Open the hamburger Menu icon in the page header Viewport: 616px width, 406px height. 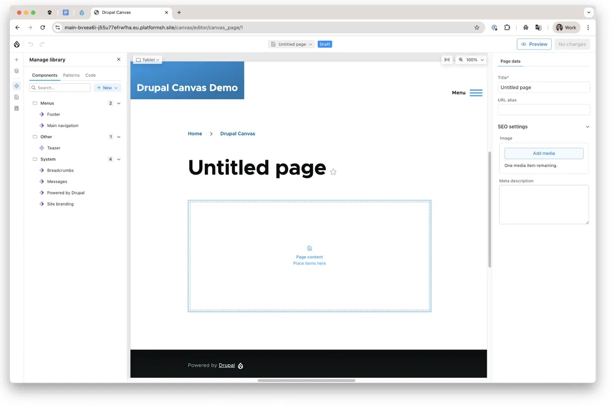476,93
